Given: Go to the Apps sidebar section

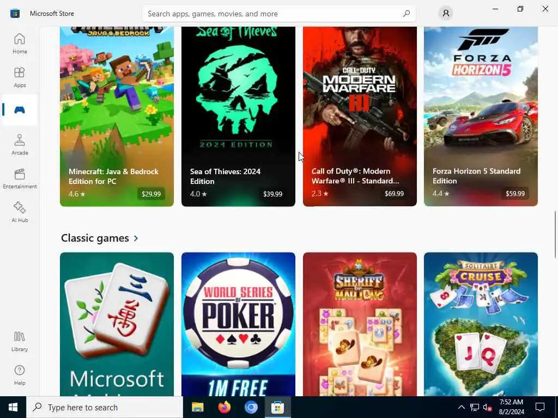Looking at the screenshot, I should click(x=20, y=77).
